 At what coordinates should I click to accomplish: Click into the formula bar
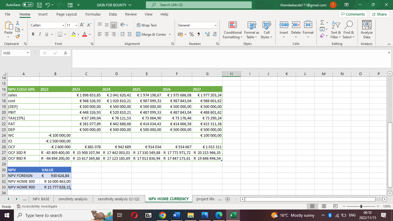(230, 59)
